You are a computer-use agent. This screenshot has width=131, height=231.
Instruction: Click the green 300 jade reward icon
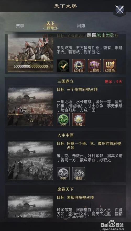63,120
